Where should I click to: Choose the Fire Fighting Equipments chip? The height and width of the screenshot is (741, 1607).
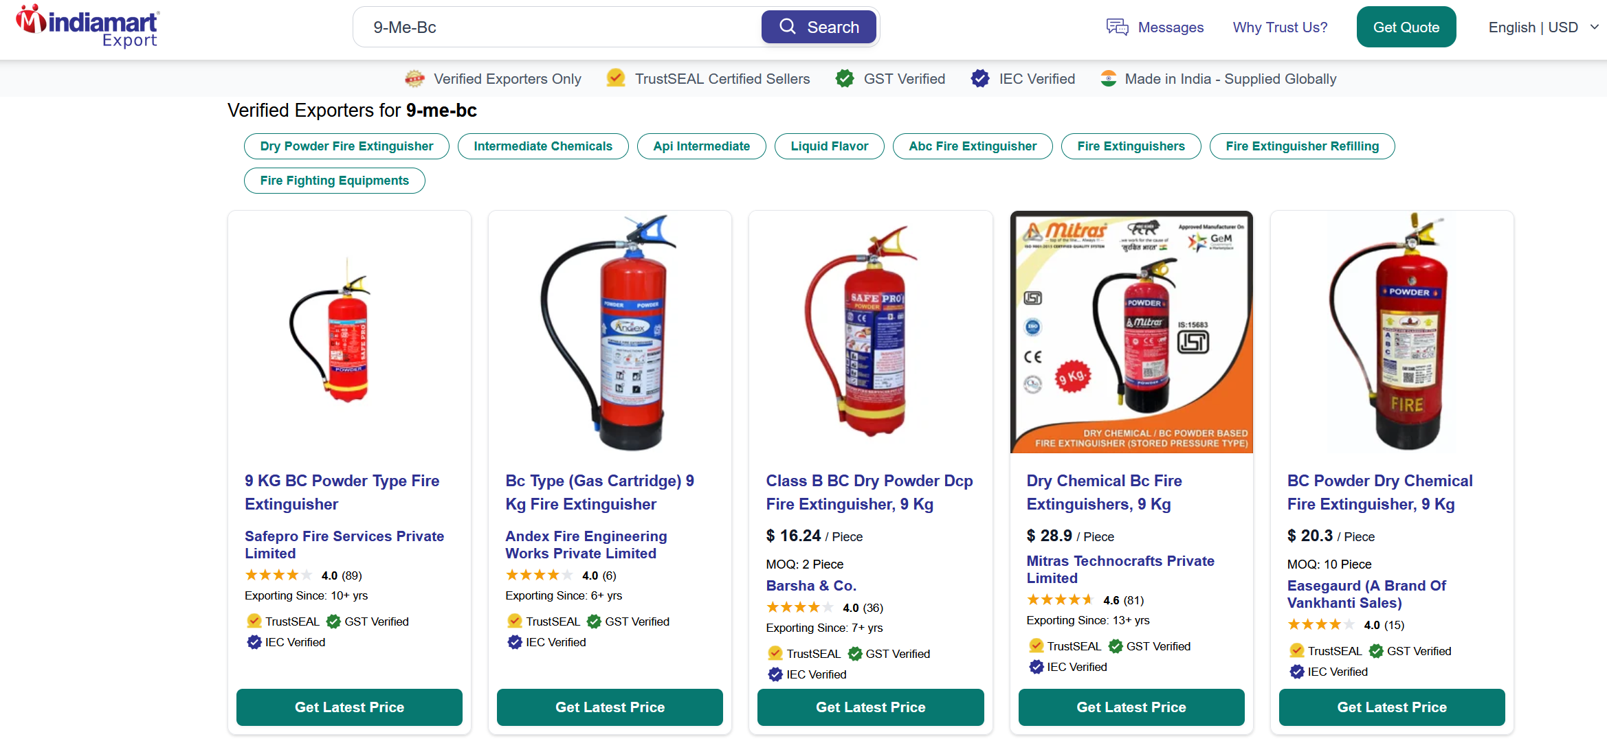pyautogui.click(x=334, y=181)
